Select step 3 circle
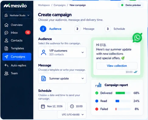This screenshot has height=120, width=148. [108, 29]
